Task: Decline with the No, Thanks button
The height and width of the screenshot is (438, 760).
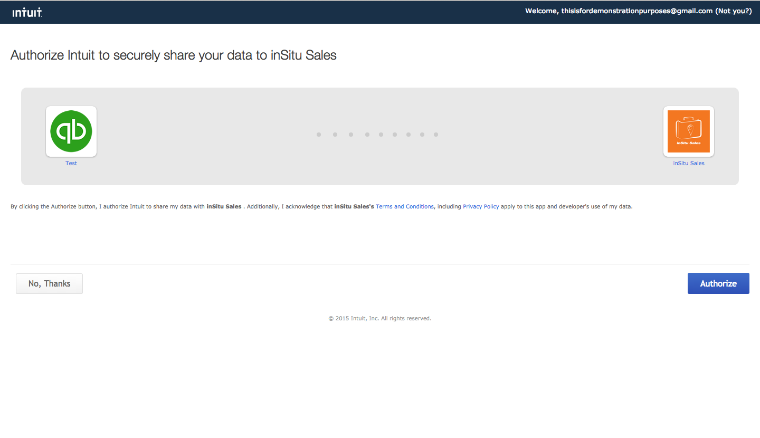Action: (49, 283)
